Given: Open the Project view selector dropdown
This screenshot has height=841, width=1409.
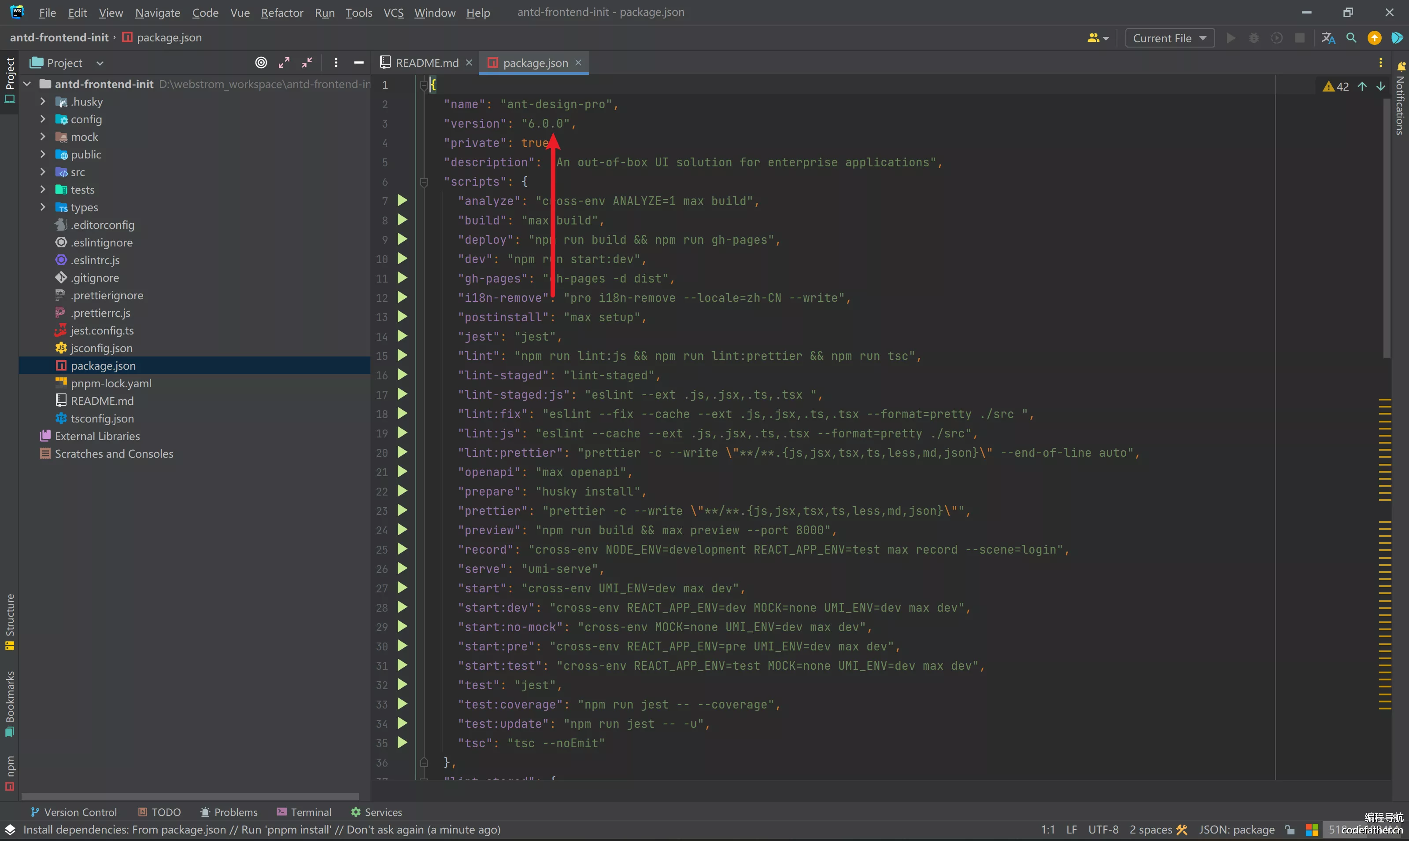Looking at the screenshot, I should pyautogui.click(x=67, y=62).
